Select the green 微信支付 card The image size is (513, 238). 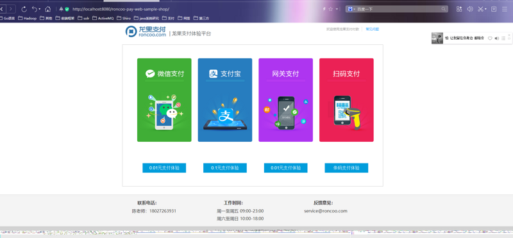click(x=164, y=100)
